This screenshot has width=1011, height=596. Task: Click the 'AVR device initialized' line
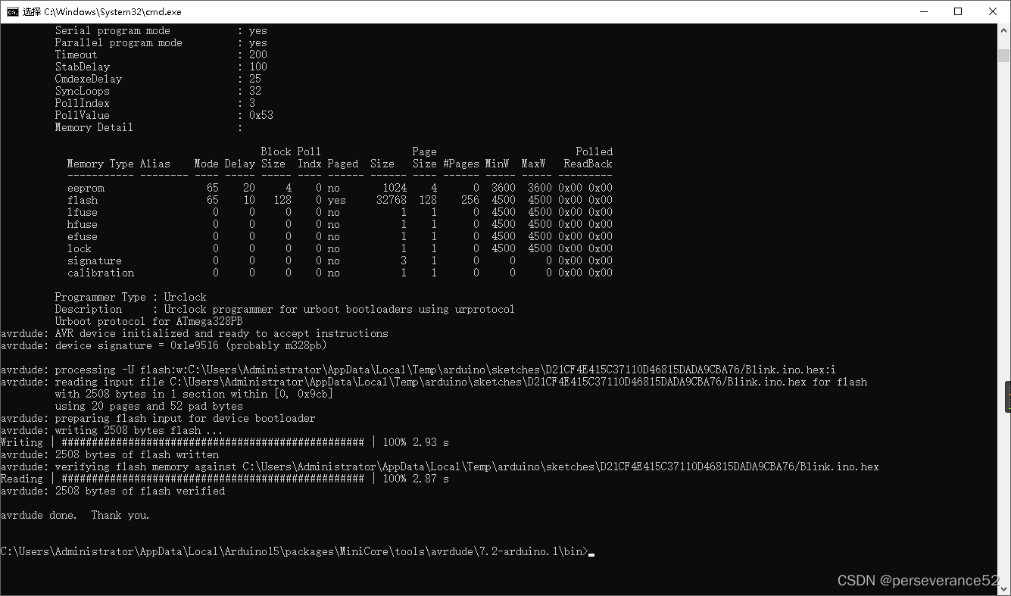click(194, 333)
